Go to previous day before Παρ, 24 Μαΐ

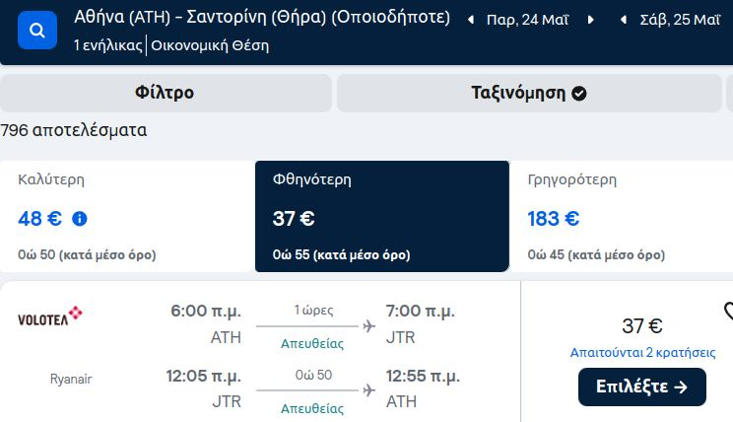(471, 20)
